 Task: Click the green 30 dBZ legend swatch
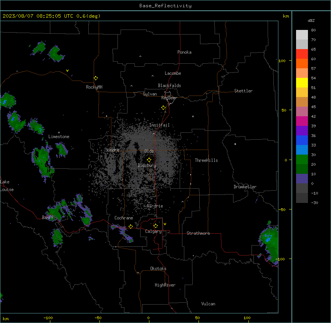(302, 160)
